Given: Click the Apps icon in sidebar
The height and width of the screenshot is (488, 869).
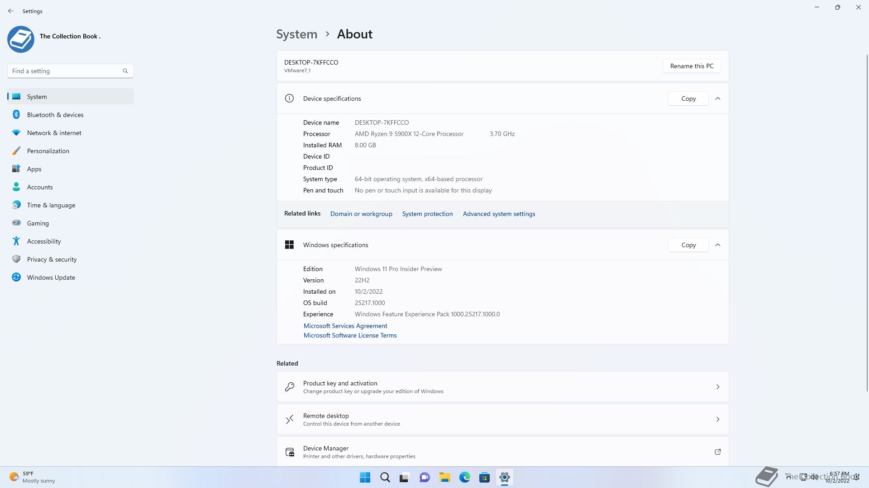Looking at the screenshot, I should [16, 169].
